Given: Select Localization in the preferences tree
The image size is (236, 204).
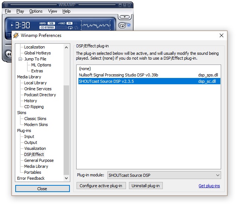Looking at the screenshot, I should [x=34, y=47].
